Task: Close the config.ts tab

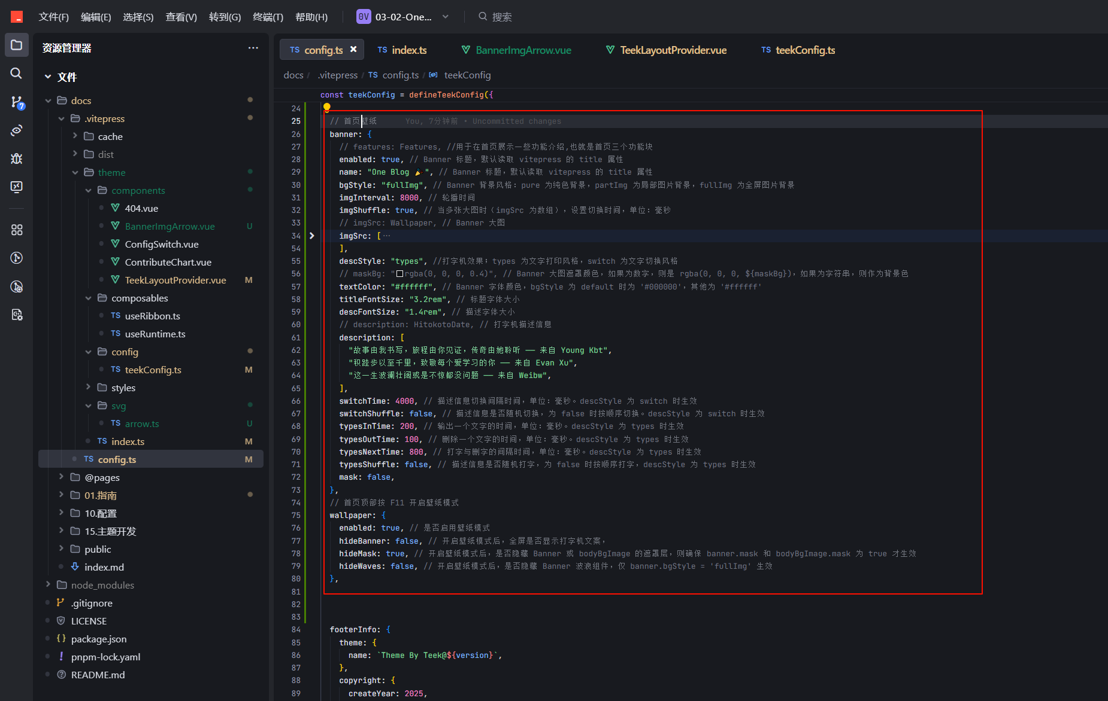Action: [x=353, y=50]
